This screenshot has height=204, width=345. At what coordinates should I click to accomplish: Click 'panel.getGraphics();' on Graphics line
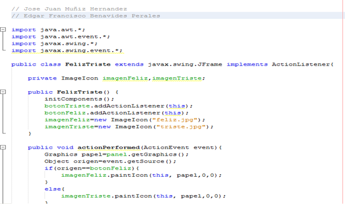pos(147,155)
